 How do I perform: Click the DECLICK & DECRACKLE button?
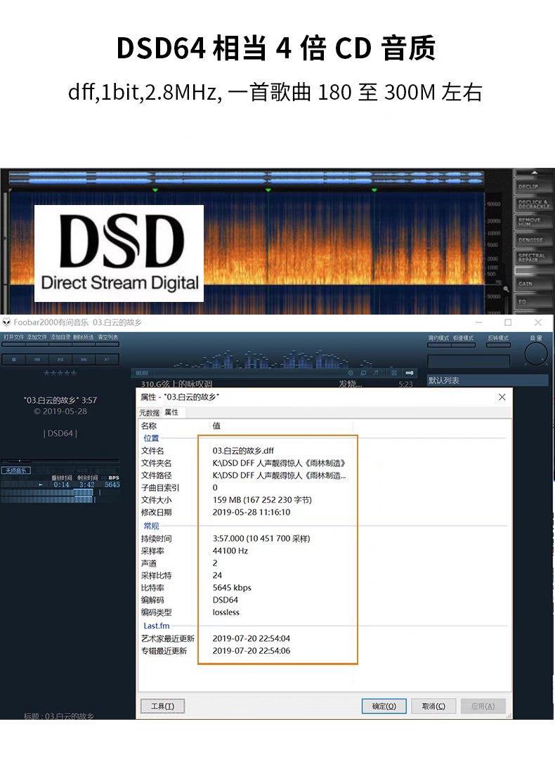click(x=533, y=204)
